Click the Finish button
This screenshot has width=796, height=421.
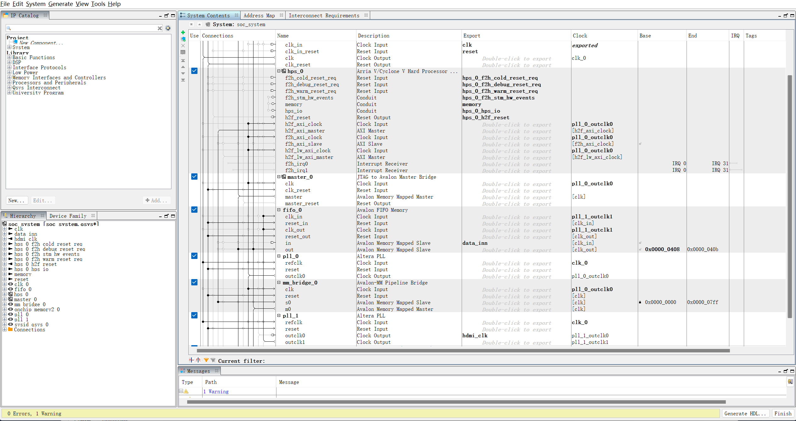click(783, 413)
